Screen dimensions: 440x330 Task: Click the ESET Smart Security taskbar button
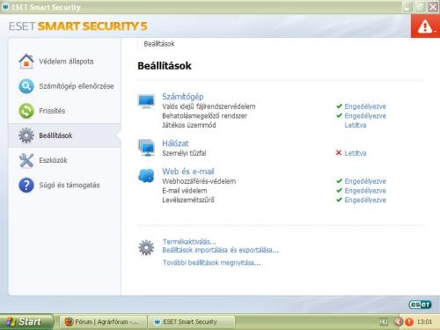point(192,322)
